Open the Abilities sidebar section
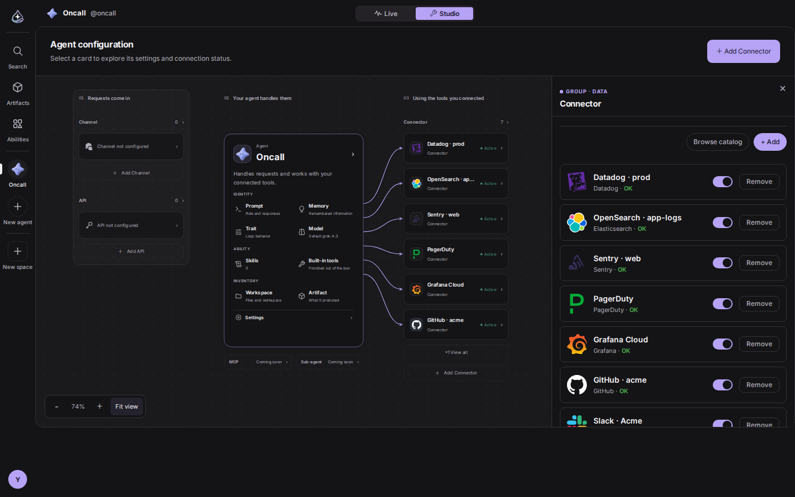 [18, 130]
